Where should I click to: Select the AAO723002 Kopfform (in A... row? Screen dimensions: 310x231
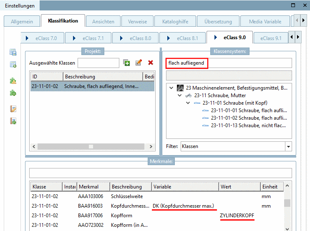(157, 225)
